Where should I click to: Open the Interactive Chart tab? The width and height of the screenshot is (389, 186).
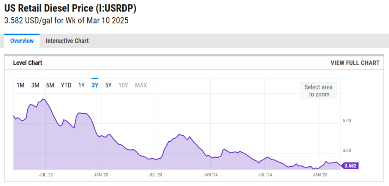tap(67, 41)
